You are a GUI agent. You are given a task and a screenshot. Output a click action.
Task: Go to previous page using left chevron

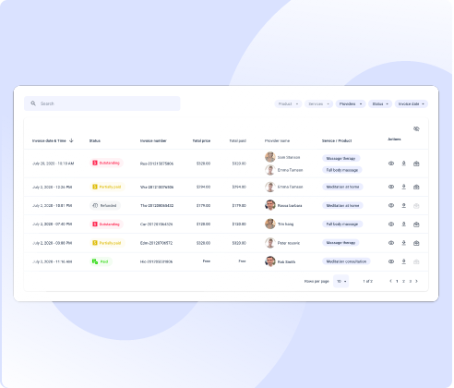coord(390,281)
